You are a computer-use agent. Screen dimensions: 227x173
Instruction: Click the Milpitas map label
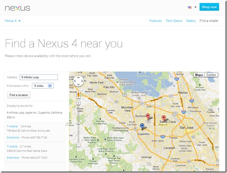pyautogui.click(x=183, y=93)
